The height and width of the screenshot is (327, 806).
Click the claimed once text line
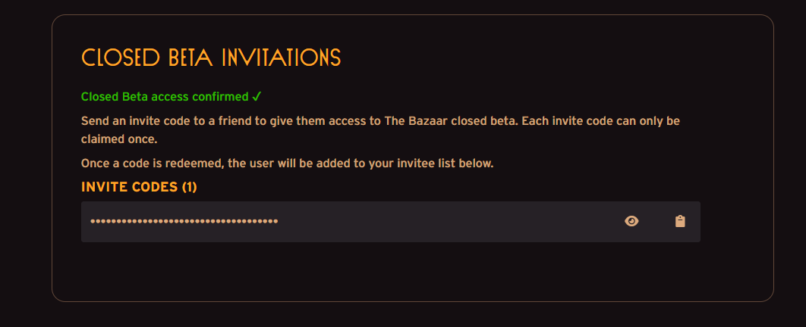tap(118, 139)
